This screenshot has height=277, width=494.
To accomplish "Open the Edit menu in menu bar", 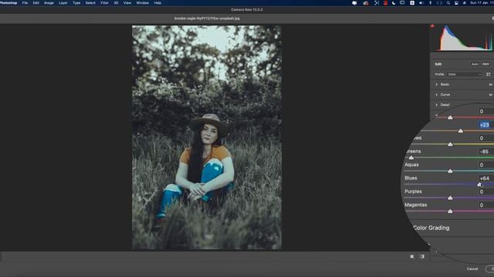I will pyautogui.click(x=36, y=3).
